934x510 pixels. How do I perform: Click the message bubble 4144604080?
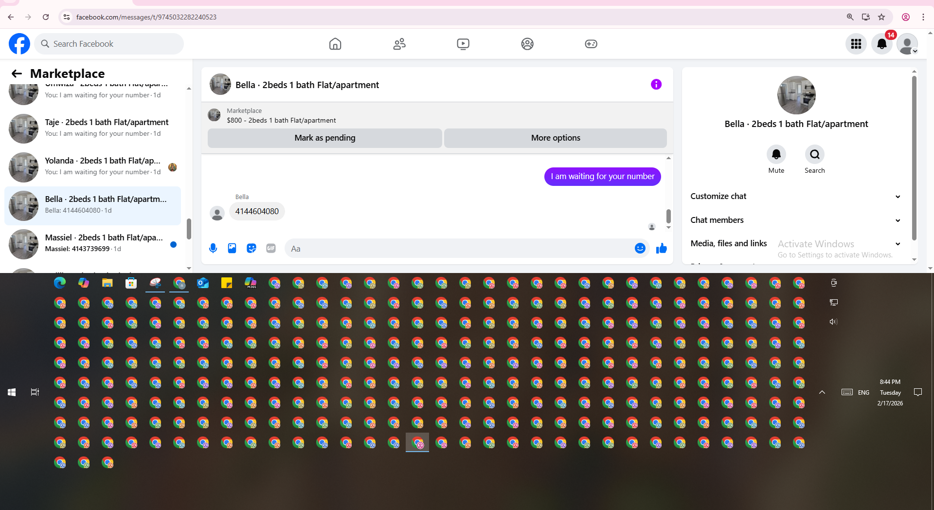click(257, 211)
